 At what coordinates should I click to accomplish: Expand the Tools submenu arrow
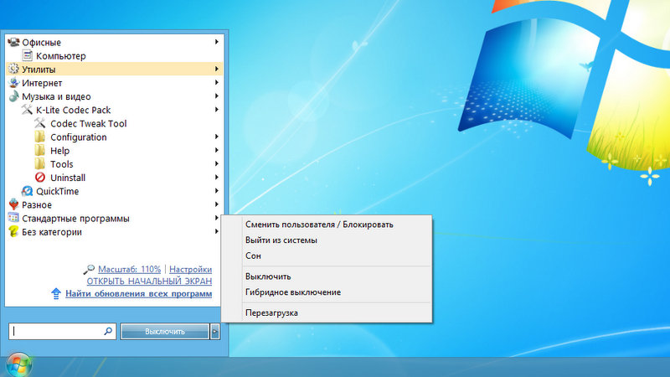tap(217, 164)
